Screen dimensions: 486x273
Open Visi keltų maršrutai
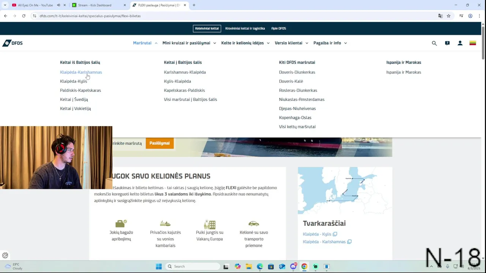pyautogui.click(x=297, y=127)
